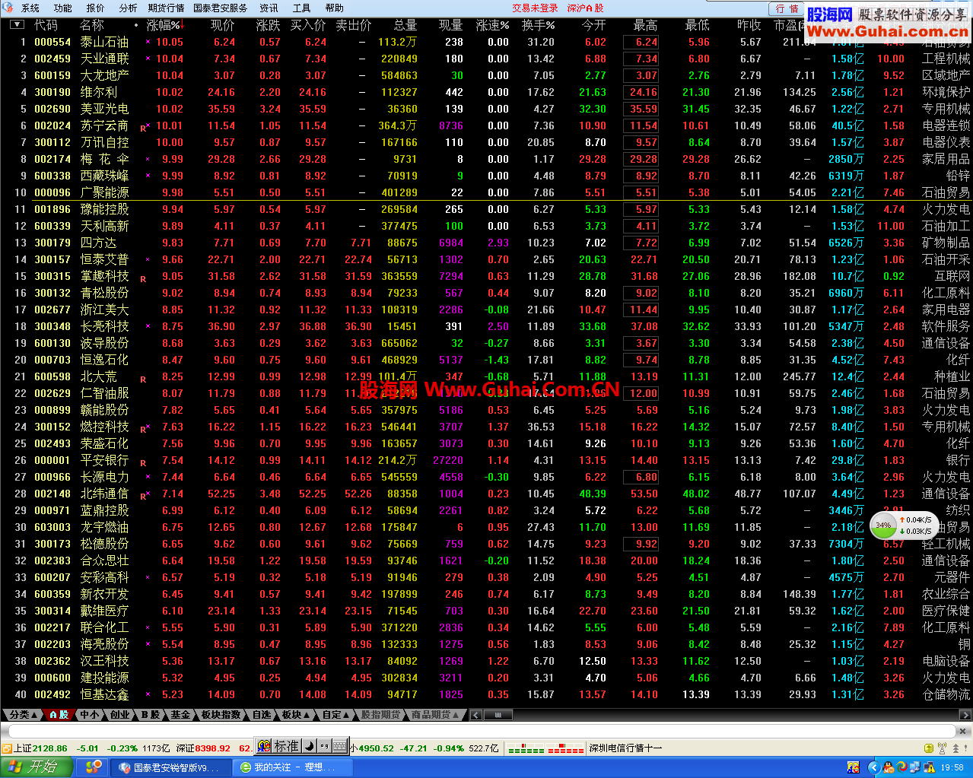Open the 工具 menu
This screenshot has width=973, height=778.
click(302, 8)
